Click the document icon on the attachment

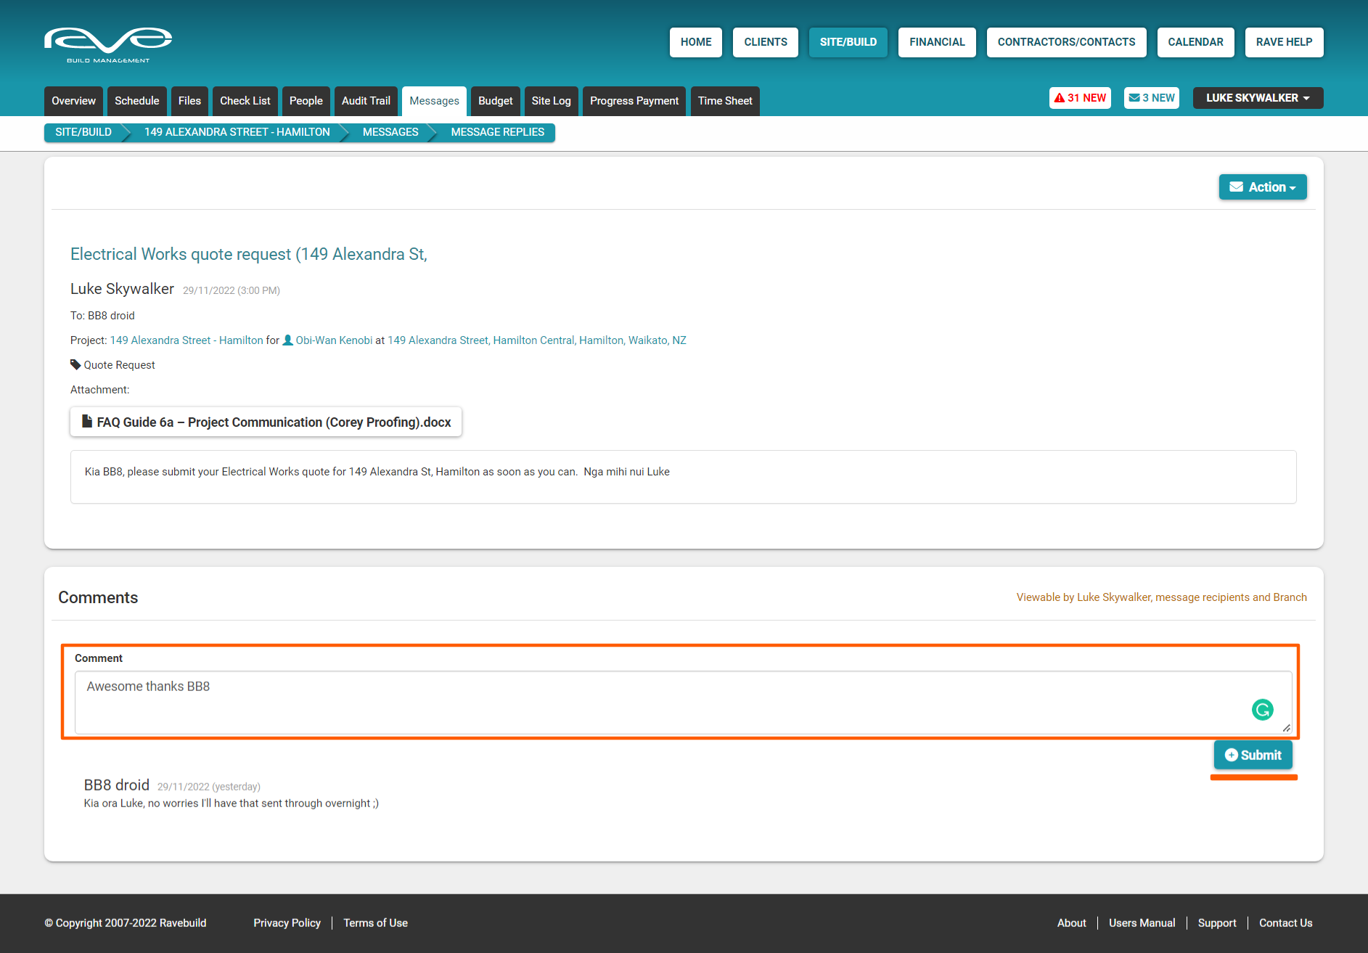[87, 422]
